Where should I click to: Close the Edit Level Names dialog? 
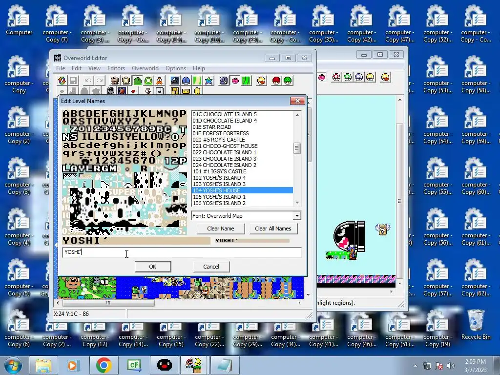(x=297, y=101)
